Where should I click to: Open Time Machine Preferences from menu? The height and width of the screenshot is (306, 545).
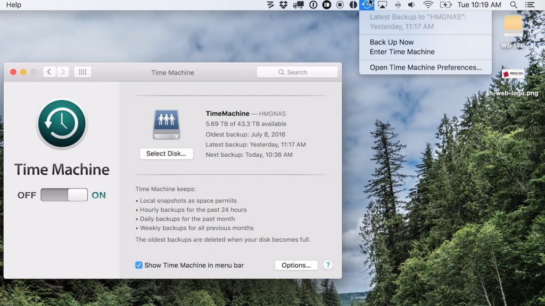pos(425,67)
